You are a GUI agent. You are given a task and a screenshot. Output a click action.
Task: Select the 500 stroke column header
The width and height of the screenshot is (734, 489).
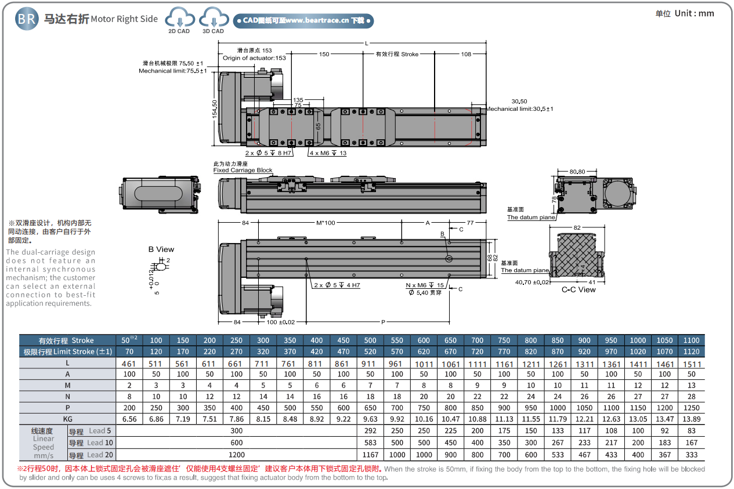tap(370, 341)
